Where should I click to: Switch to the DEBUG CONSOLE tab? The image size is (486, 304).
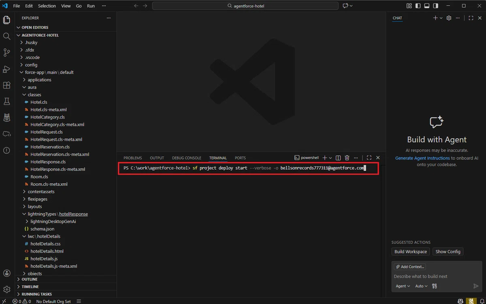pyautogui.click(x=186, y=158)
